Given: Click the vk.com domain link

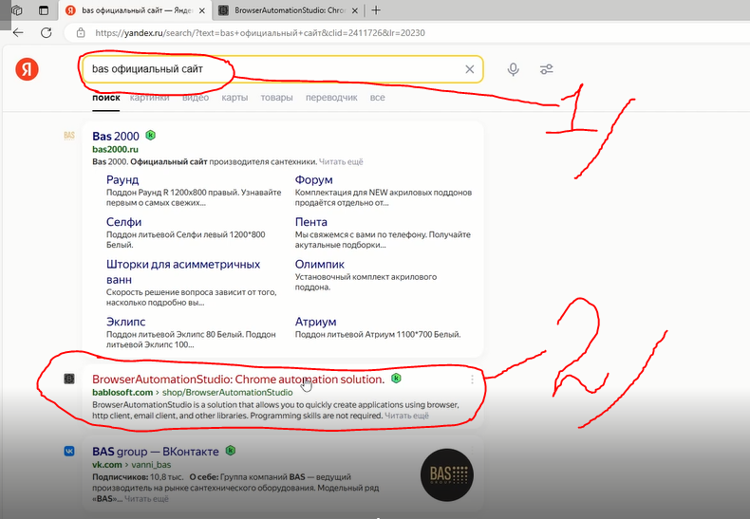Looking at the screenshot, I should 107,465.
